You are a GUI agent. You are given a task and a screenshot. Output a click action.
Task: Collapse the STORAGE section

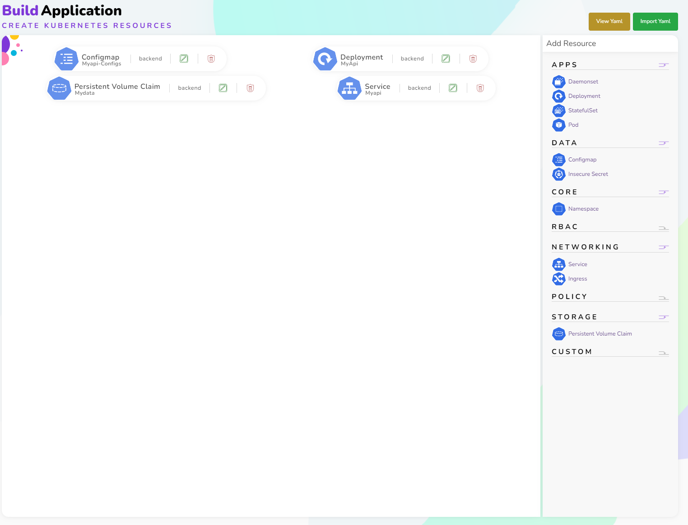point(663,317)
